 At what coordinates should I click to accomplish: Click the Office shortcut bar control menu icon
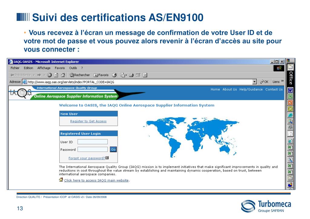tap(288, 60)
